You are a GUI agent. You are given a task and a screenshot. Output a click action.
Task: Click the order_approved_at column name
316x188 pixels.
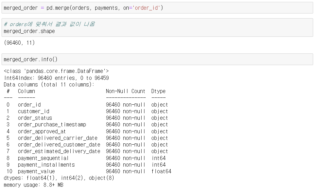coord(42,131)
